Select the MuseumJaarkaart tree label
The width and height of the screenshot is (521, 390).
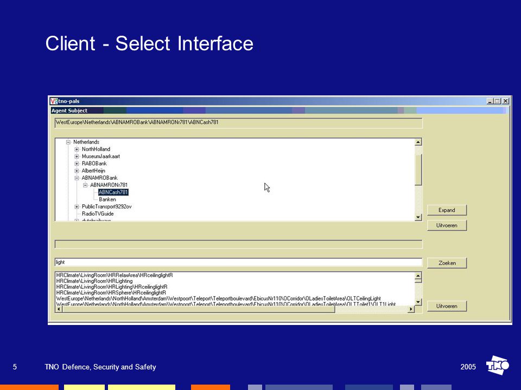coord(101,156)
